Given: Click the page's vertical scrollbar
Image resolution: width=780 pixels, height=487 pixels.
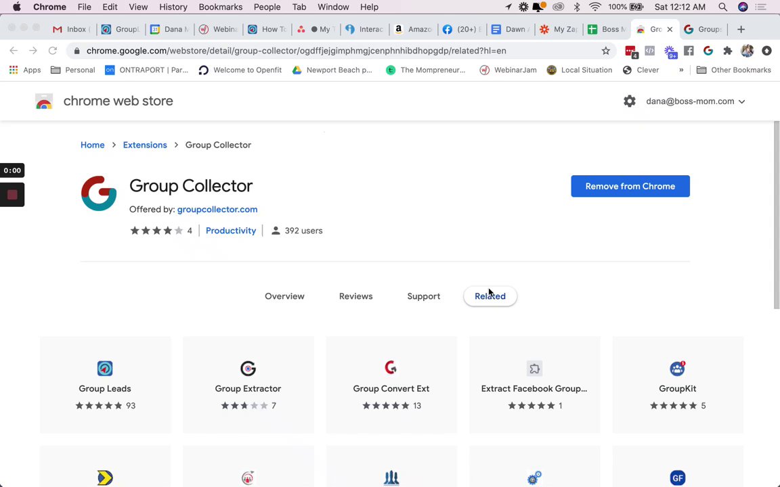Looking at the screenshot, I should click(x=777, y=216).
